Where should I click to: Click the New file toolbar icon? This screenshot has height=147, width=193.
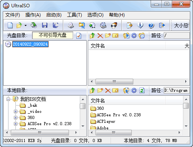click(10, 25)
